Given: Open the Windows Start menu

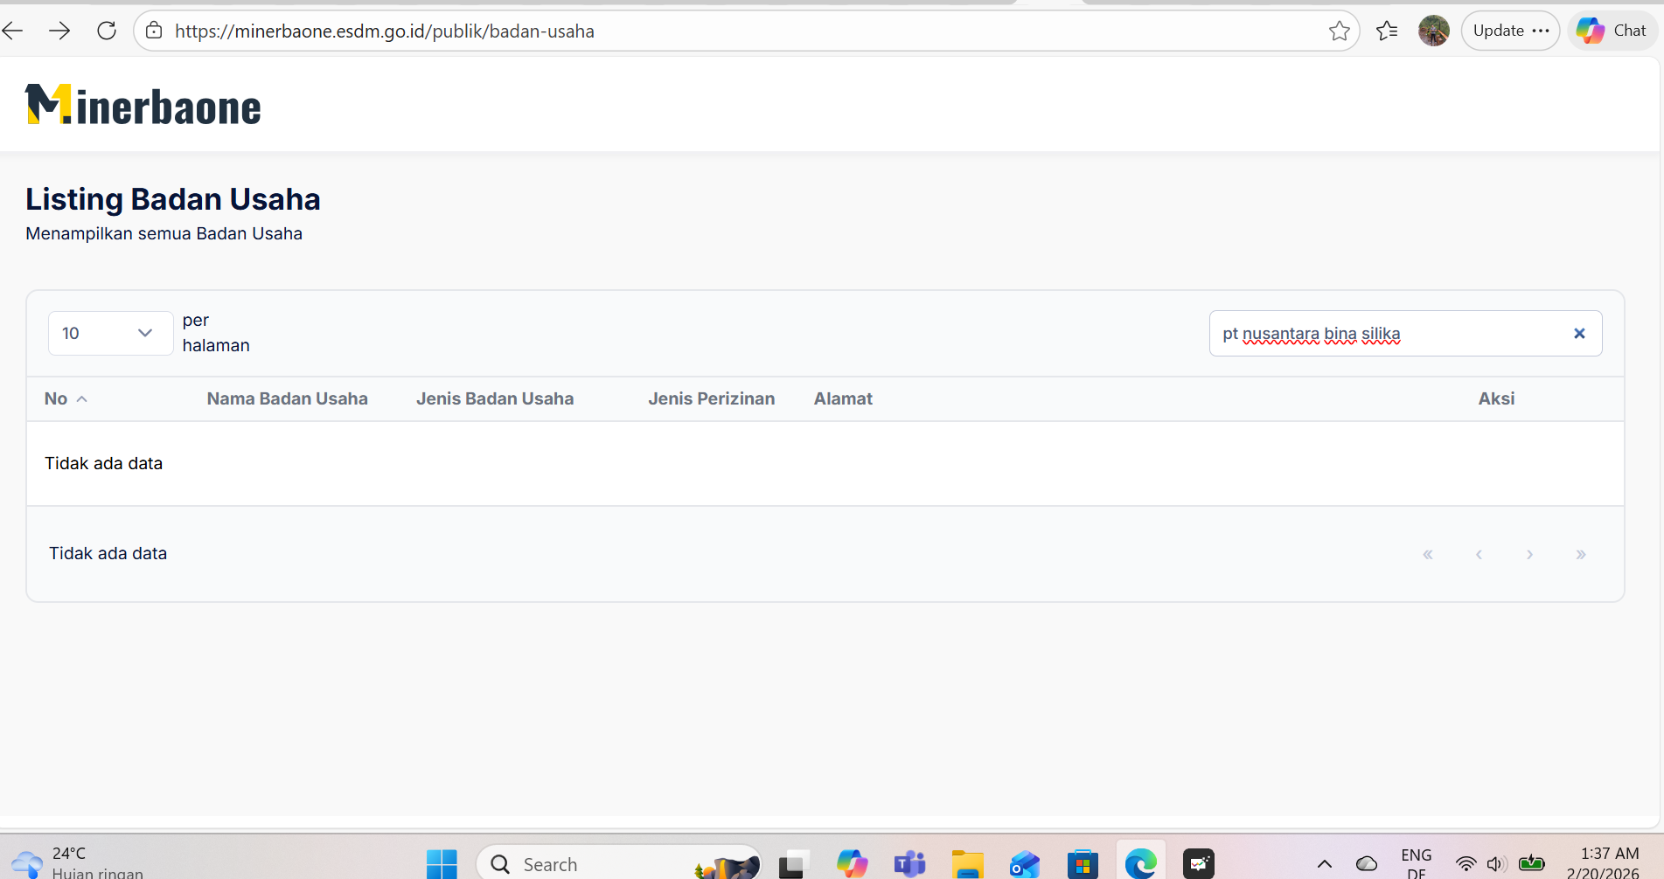Looking at the screenshot, I should [x=442, y=864].
